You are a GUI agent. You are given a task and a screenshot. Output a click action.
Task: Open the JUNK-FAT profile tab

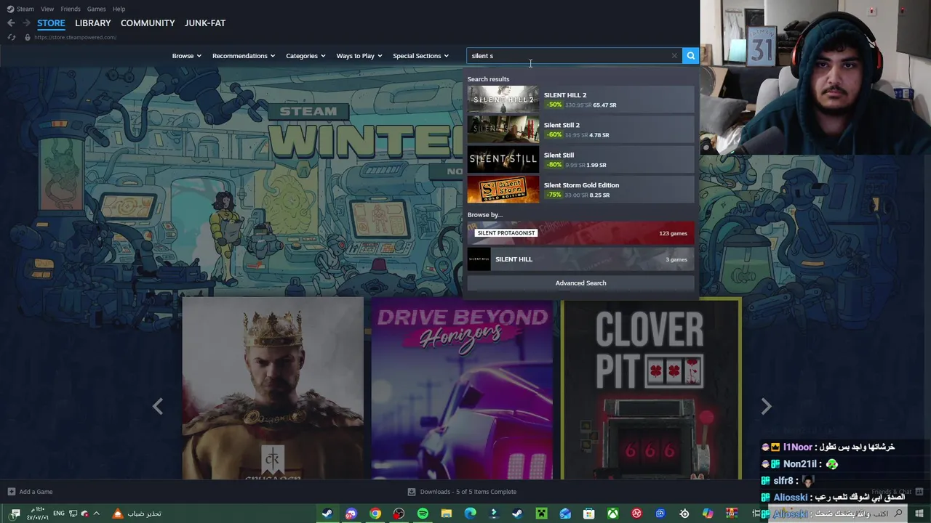click(205, 23)
